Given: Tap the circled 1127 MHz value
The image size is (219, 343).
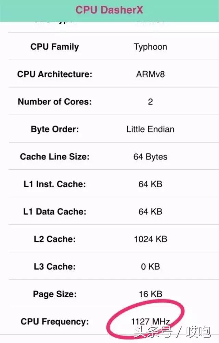Looking at the screenshot, I should coord(150,322).
